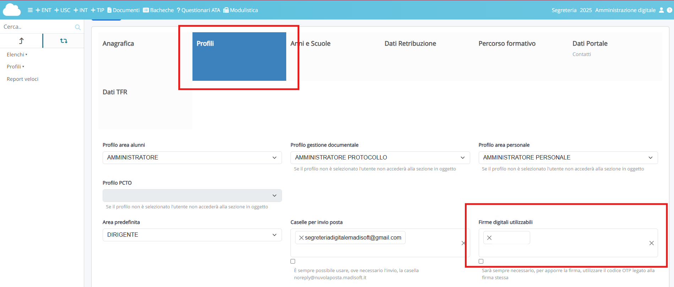The image size is (674, 287).
Task: Click the up-arrow sidebar tab icon
Action: 21,41
